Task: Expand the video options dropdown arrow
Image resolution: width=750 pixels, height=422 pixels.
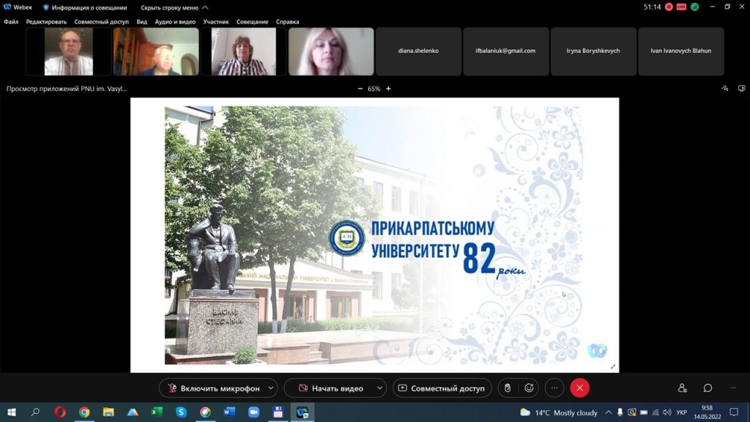Action: point(379,388)
